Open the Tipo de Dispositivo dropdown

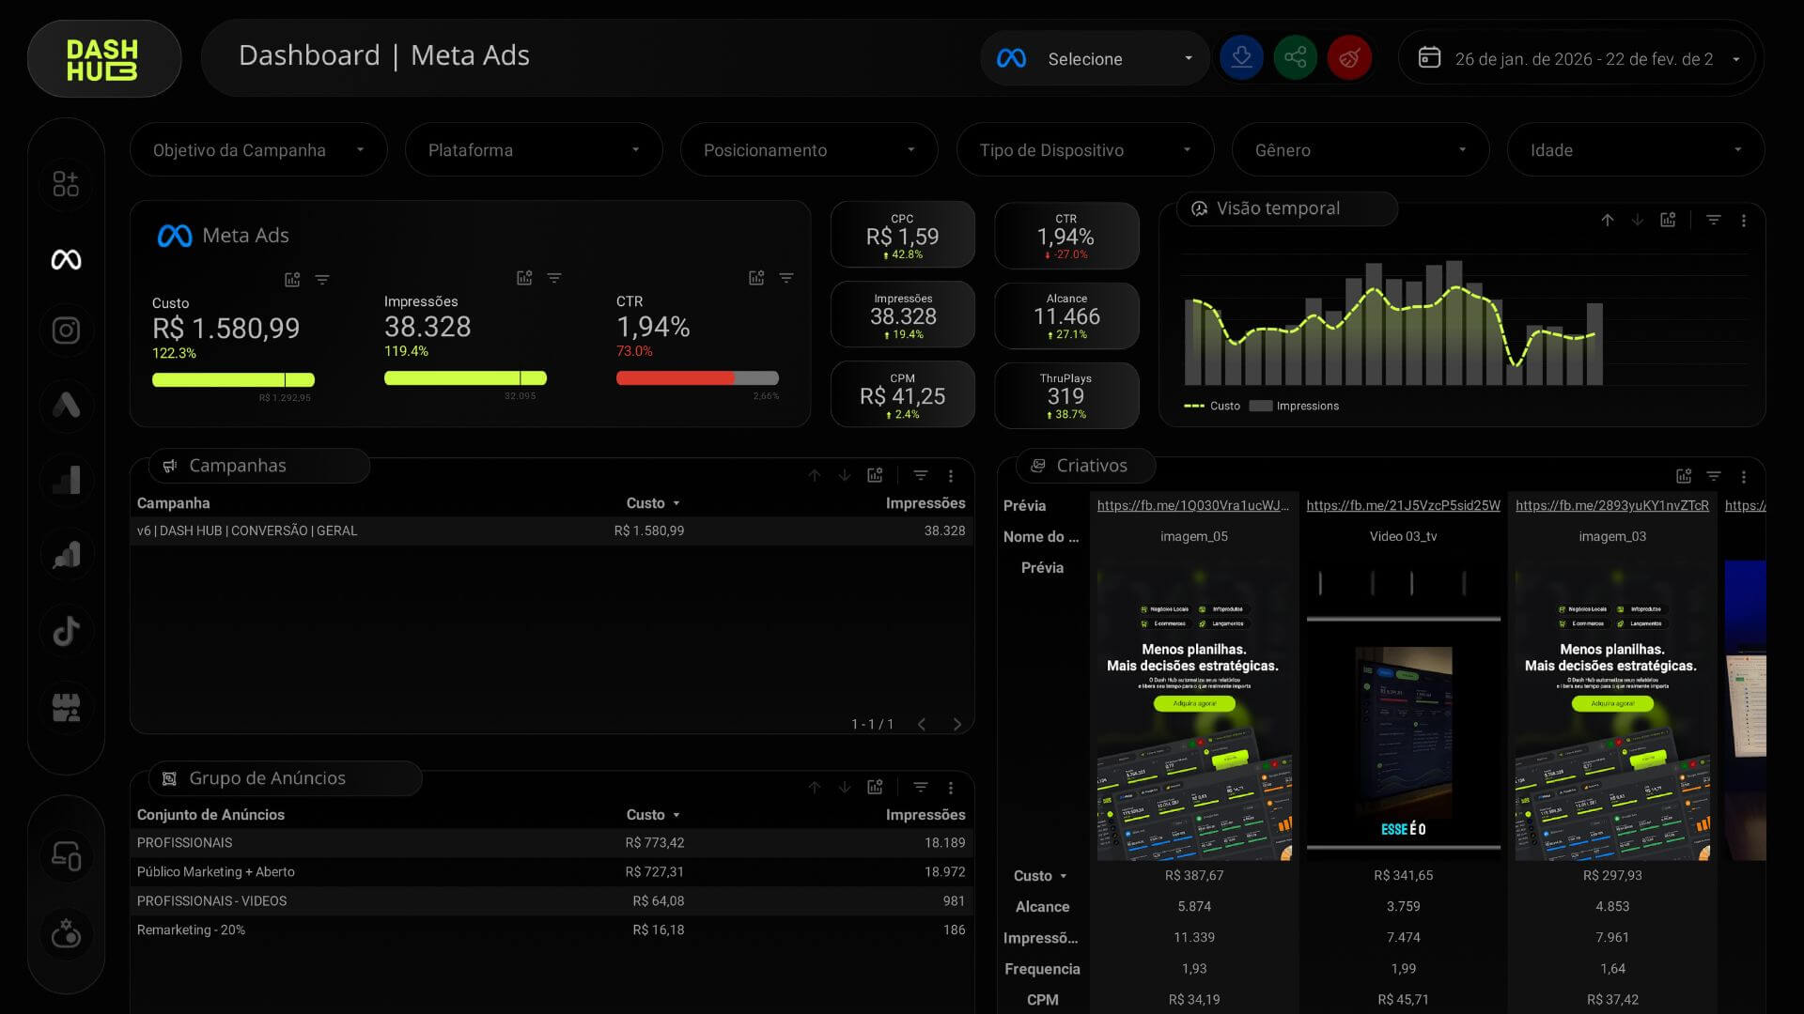(1084, 150)
